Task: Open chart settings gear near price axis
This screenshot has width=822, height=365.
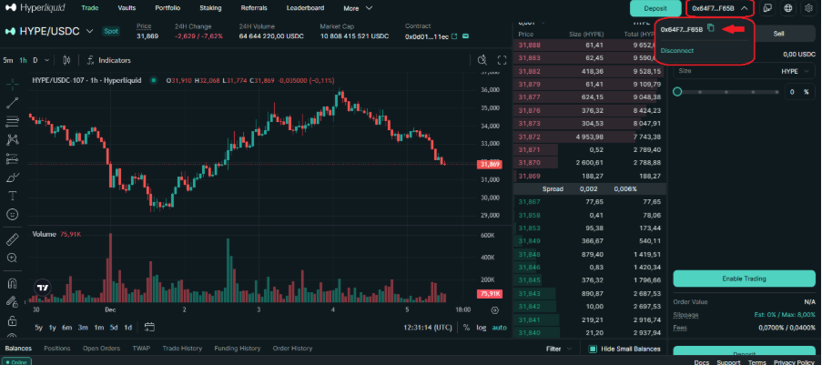Action: coord(494,310)
